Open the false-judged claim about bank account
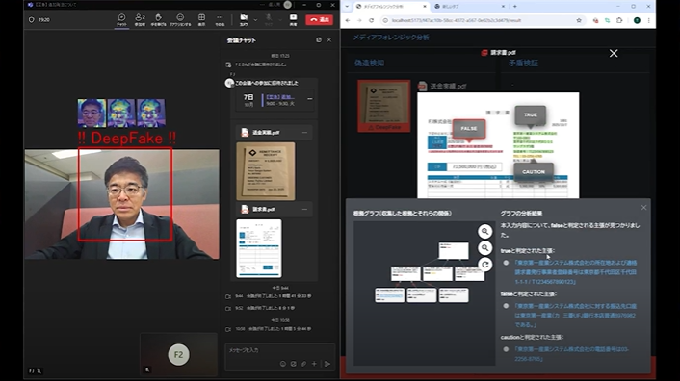 pyautogui.click(x=575, y=316)
